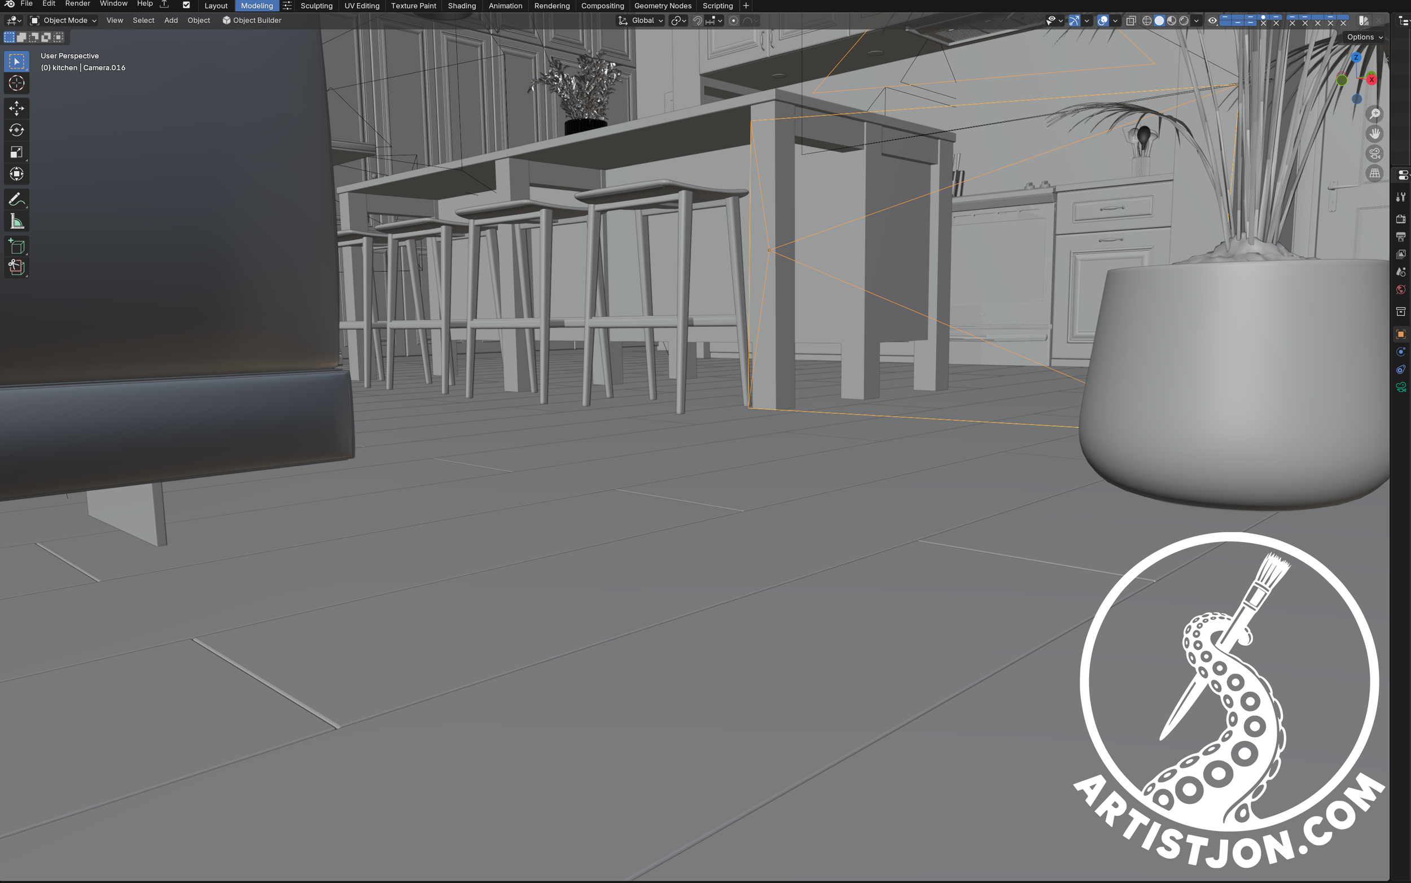Click the pan hand viewport button
Viewport: 1411px width, 883px height.
click(1375, 134)
